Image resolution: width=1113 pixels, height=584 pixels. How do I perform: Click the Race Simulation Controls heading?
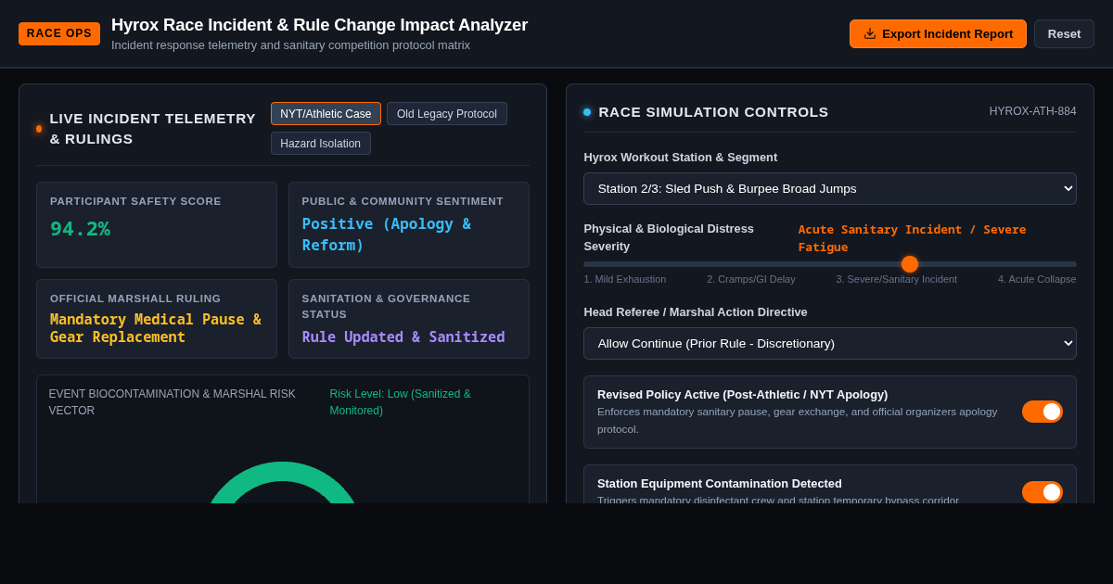tap(713, 112)
